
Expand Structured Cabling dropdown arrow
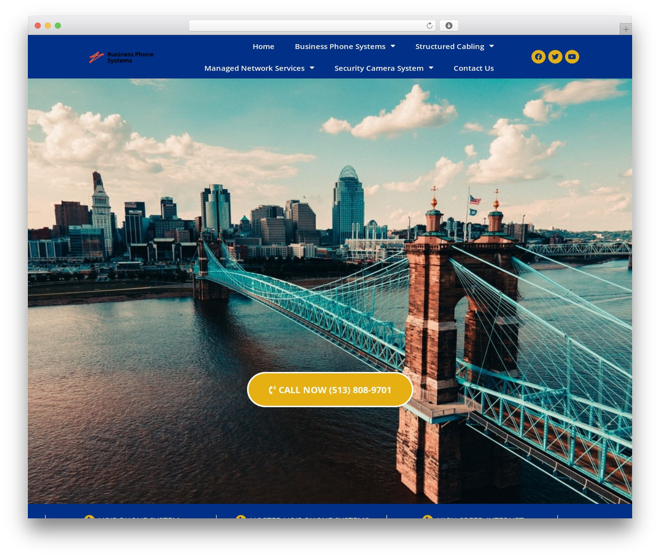point(491,46)
